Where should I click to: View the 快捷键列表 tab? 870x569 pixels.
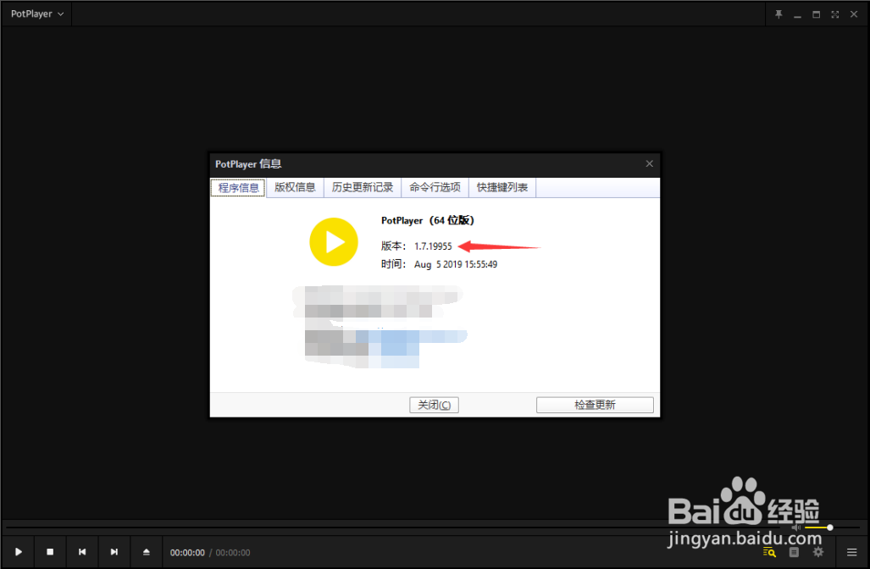click(x=502, y=187)
